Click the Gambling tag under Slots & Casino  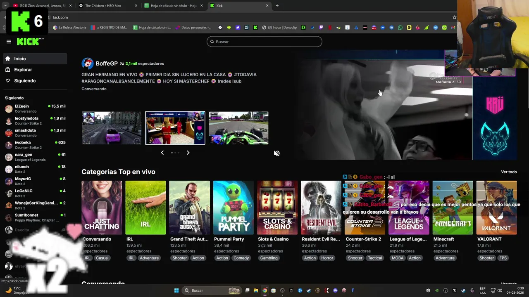coord(269,258)
